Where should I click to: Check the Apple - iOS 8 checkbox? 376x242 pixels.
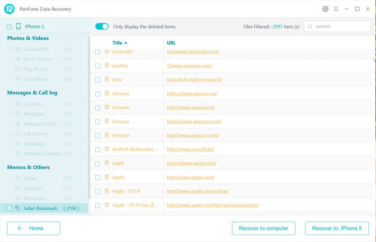click(97, 191)
